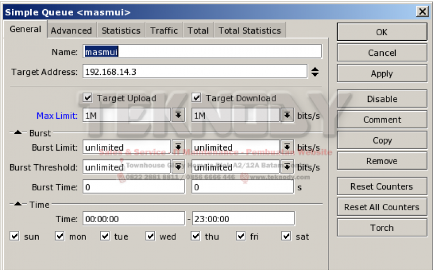Click the Cancel button
433x271 pixels.
[382, 53]
